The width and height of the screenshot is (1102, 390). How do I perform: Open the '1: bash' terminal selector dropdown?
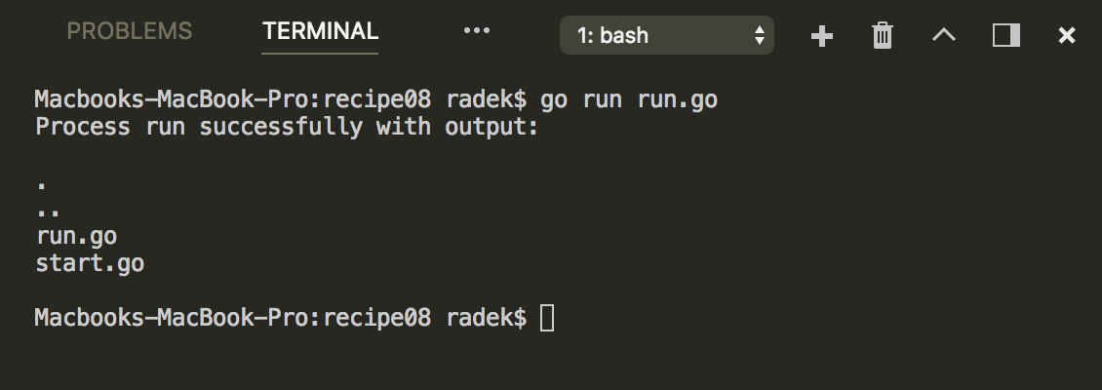coord(666,36)
